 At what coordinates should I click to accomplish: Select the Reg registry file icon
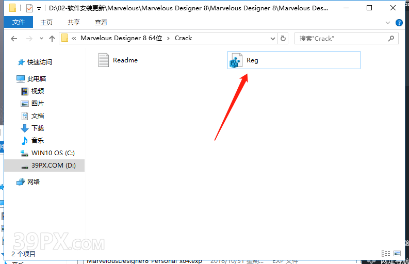coord(236,60)
